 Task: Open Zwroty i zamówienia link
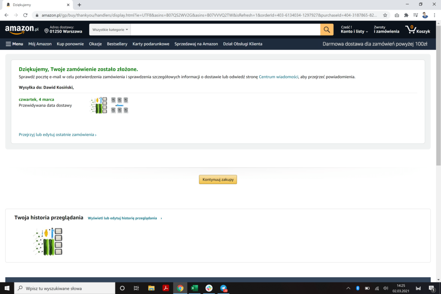tap(386, 30)
